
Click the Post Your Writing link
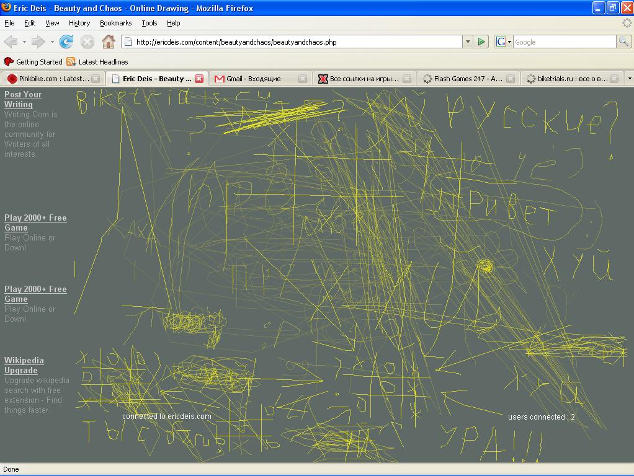click(x=22, y=99)
